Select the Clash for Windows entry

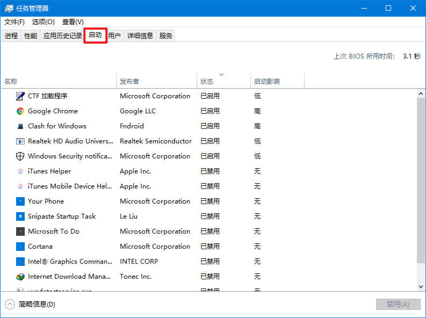point(57,126)
